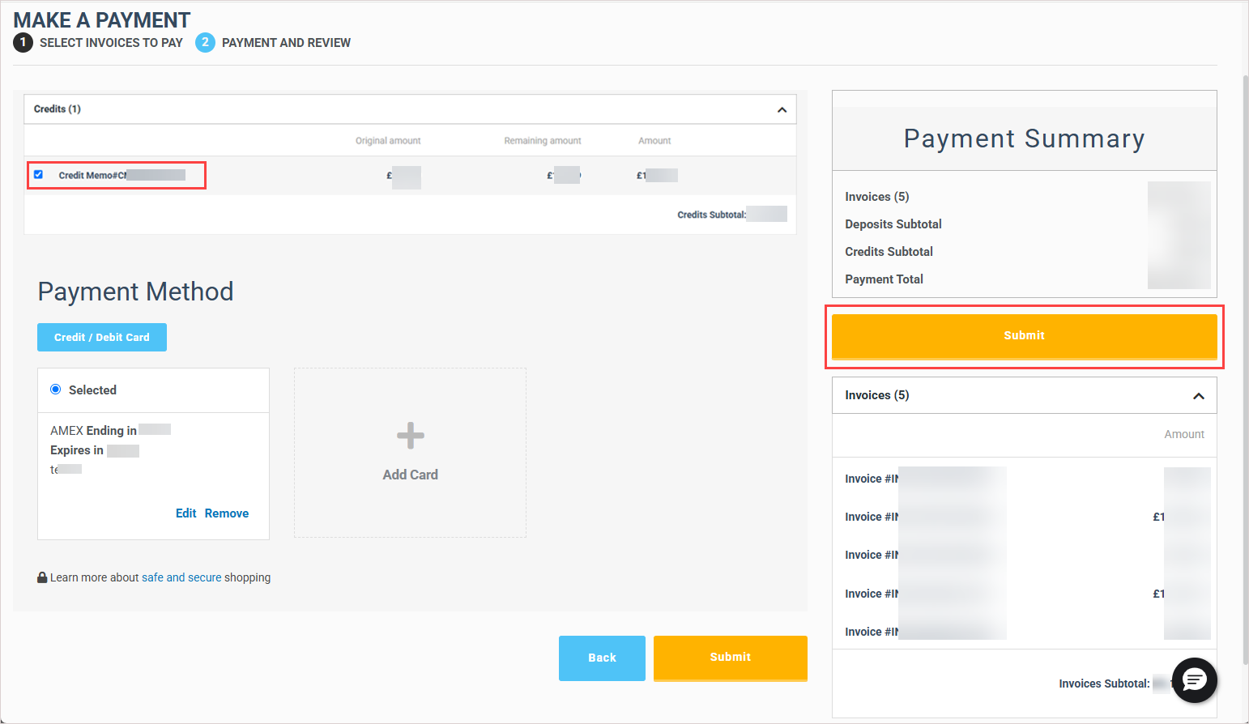This screenshot has height=724, width=1249.
Task: Go to Select Invoices To Pay step
Action: click(x=111, y=43)
